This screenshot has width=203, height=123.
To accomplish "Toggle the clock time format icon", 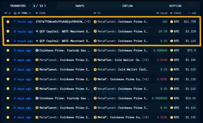I will [x=15, y=13].
